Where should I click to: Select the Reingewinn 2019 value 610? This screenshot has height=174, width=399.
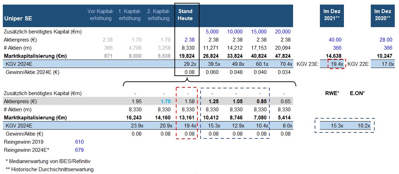coord(79,142)
